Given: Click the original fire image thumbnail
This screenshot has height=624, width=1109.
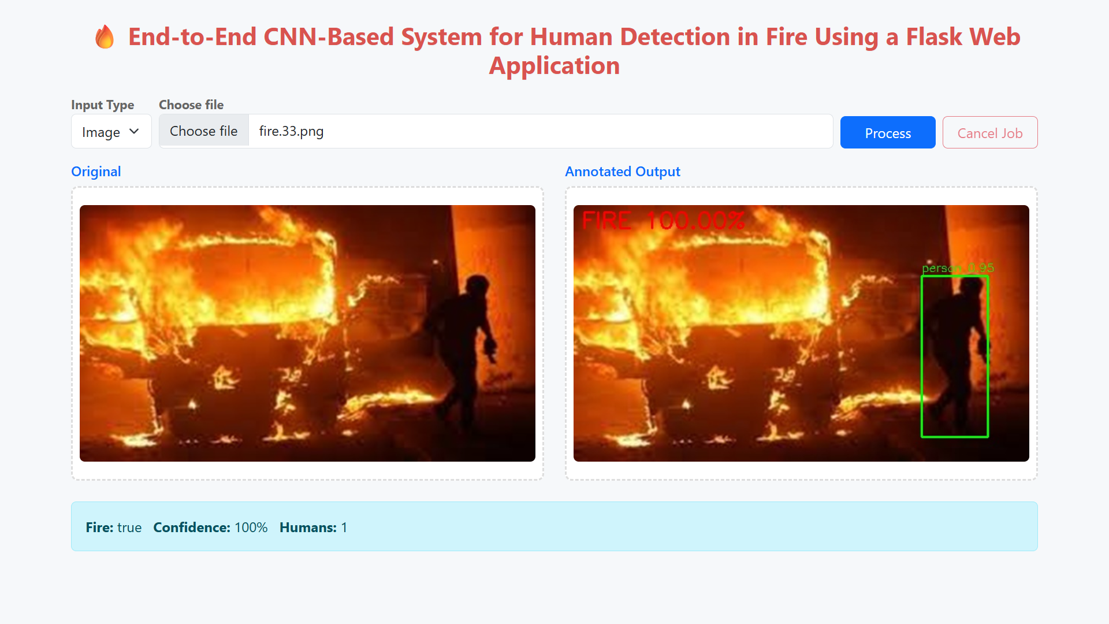Looking at the screenshot, I should point(307,333).
